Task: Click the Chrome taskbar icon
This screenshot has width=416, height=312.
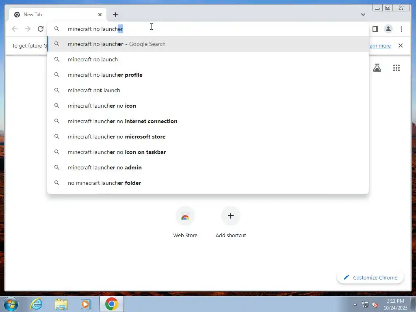Action: tap(111, 304)
